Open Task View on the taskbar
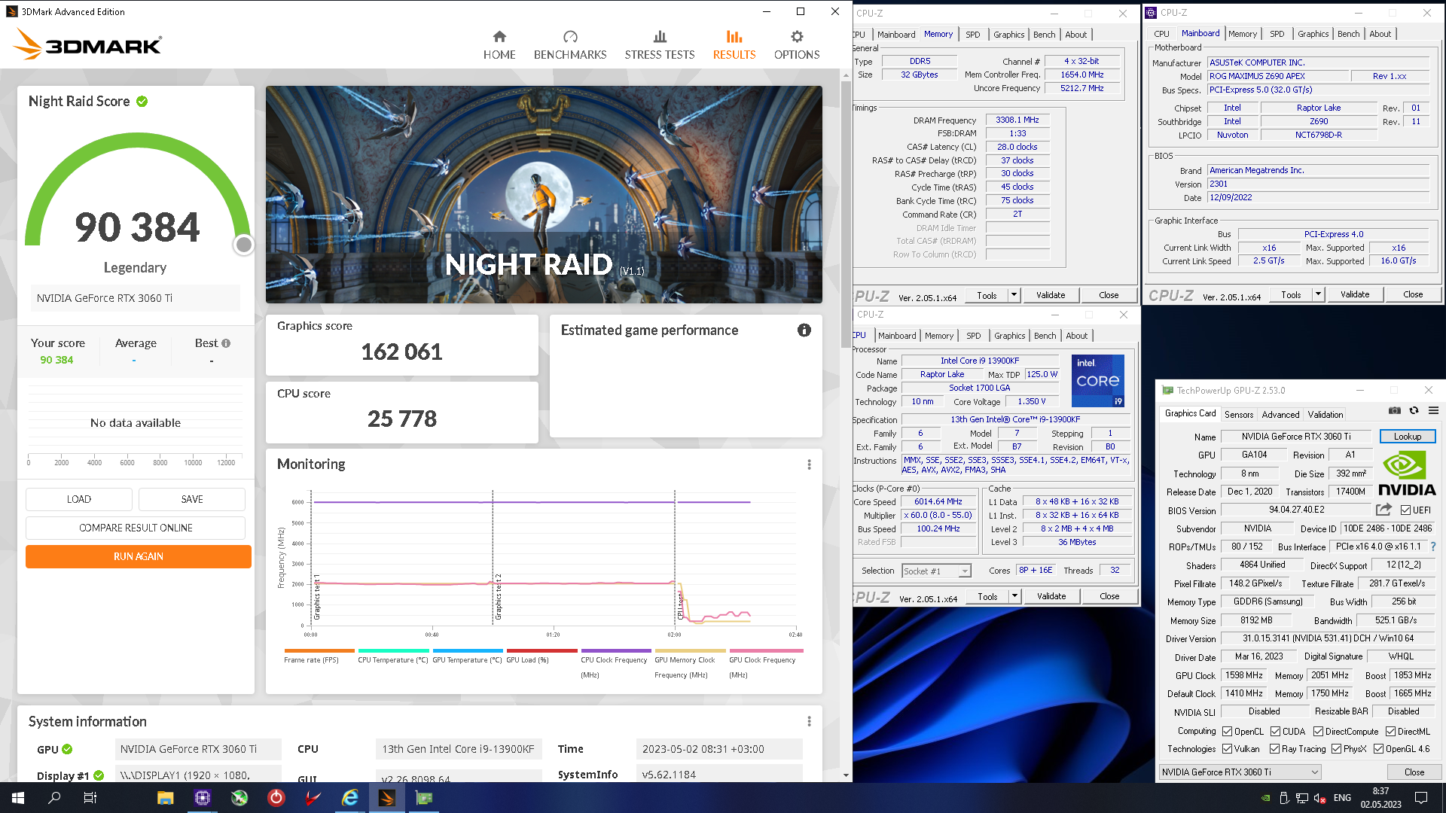The width and height of the screenshot is (1446, 813). pyautogui.click(x=90, y=798)
